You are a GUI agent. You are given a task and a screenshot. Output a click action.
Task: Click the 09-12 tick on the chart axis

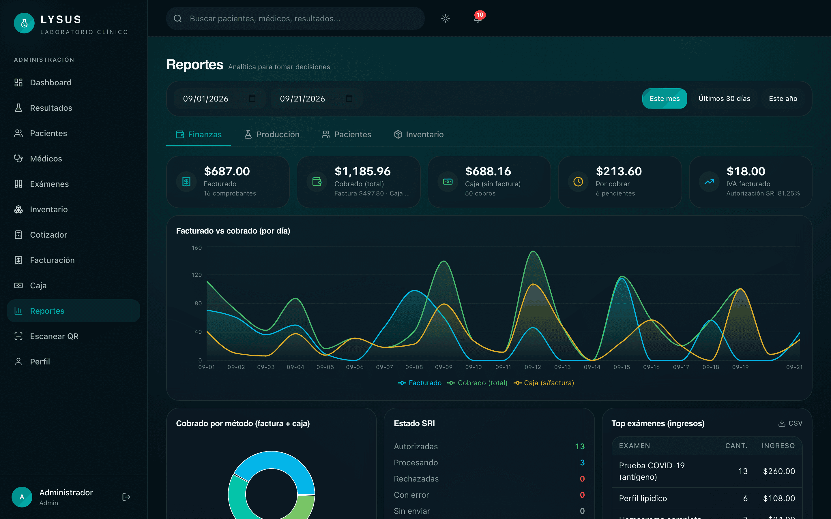pyautogui.click(x=533, y=367)
